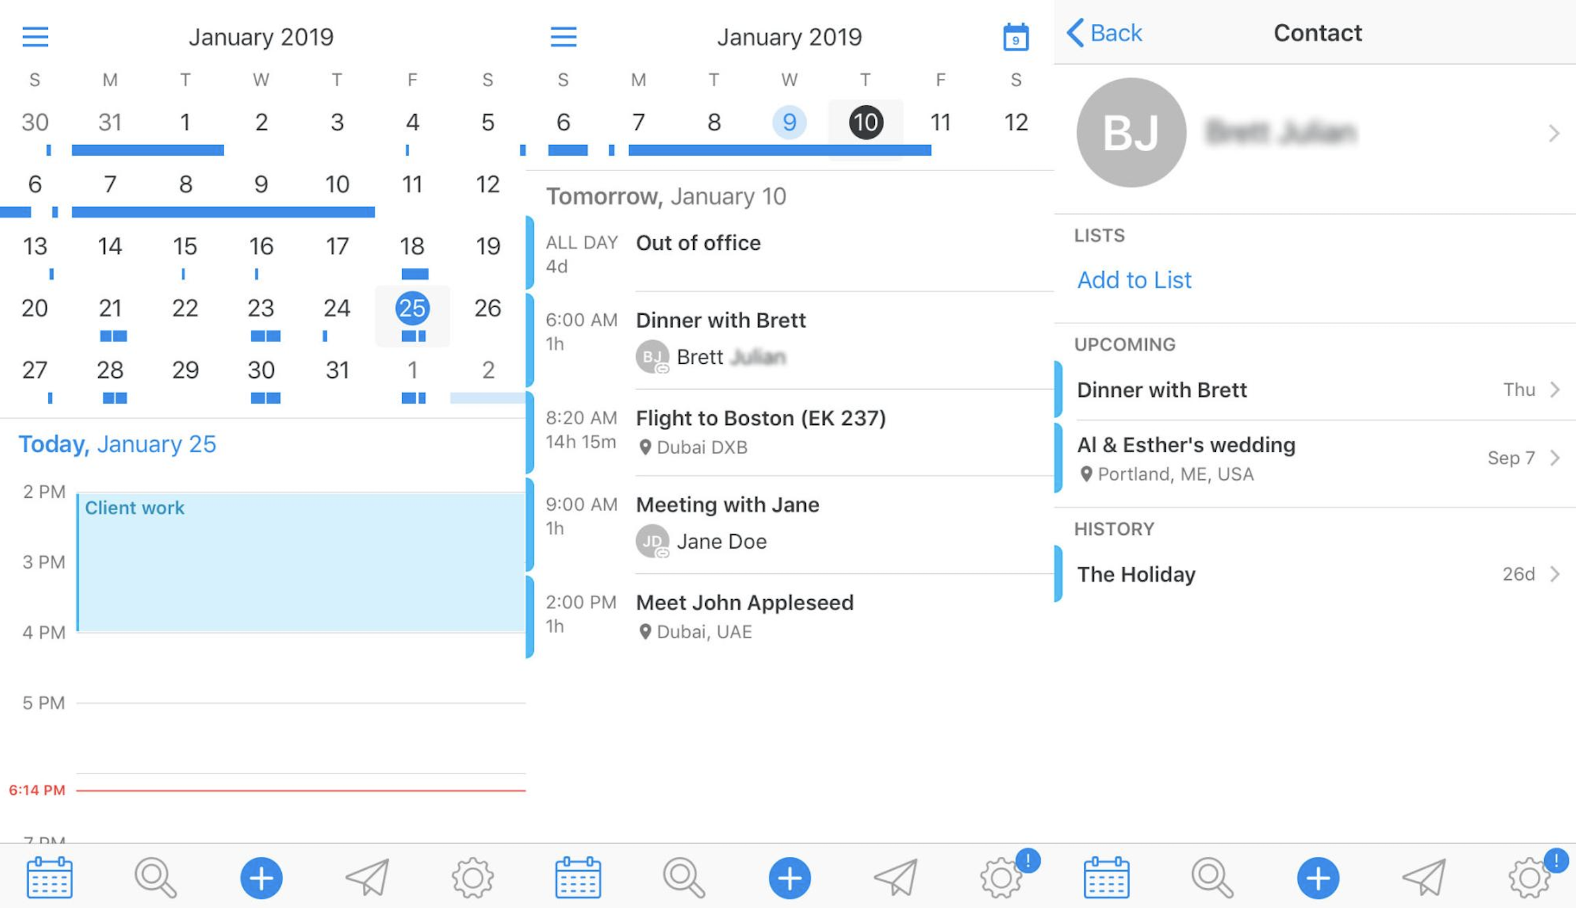Expand Brett Julian contact details arrow
The image size is (1576, 908).
click(x=1555, y=132)
